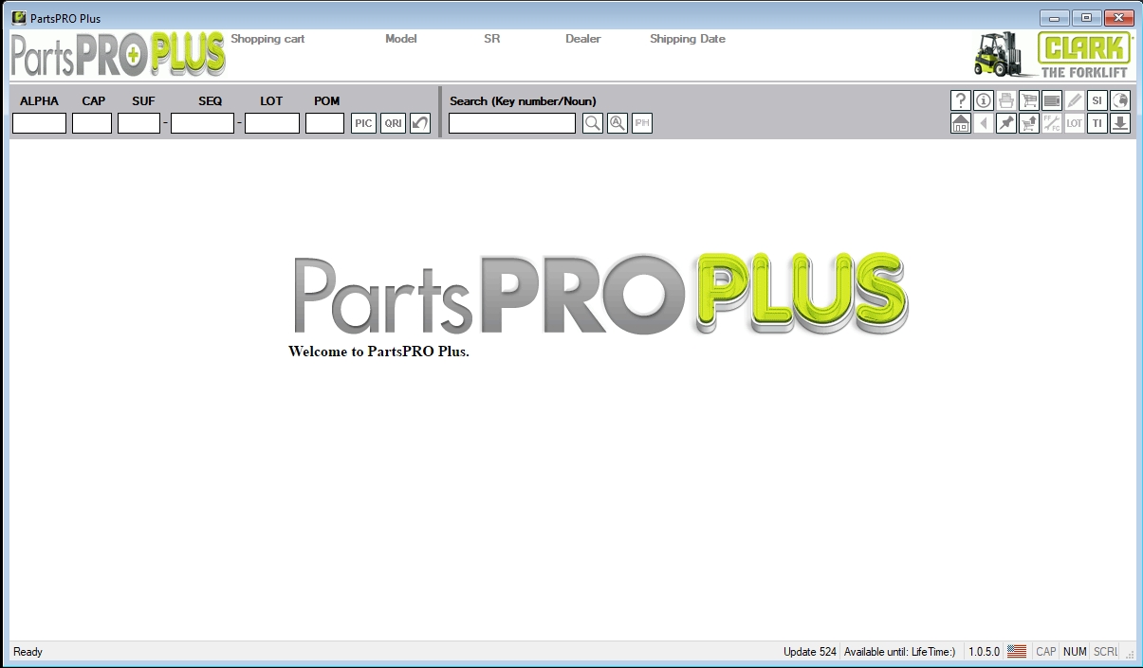Click the PartsPRO Plus header logo
This screenshot has width=1143, height=668.
tap(119, 55)
